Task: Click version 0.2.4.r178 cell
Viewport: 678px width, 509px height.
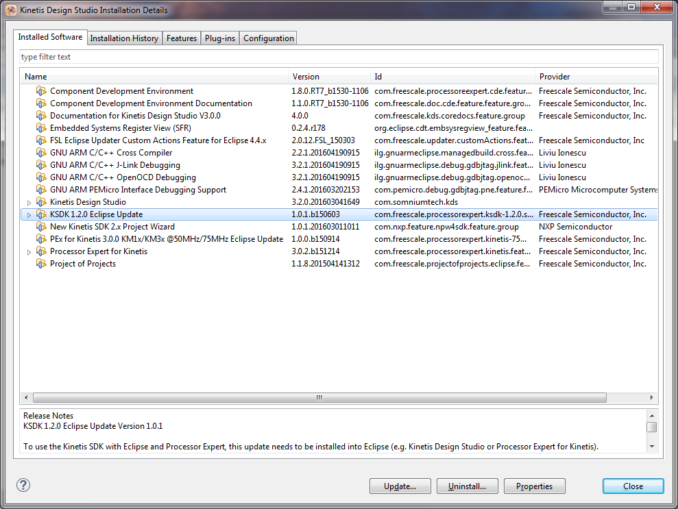Action: click(308, 128)
